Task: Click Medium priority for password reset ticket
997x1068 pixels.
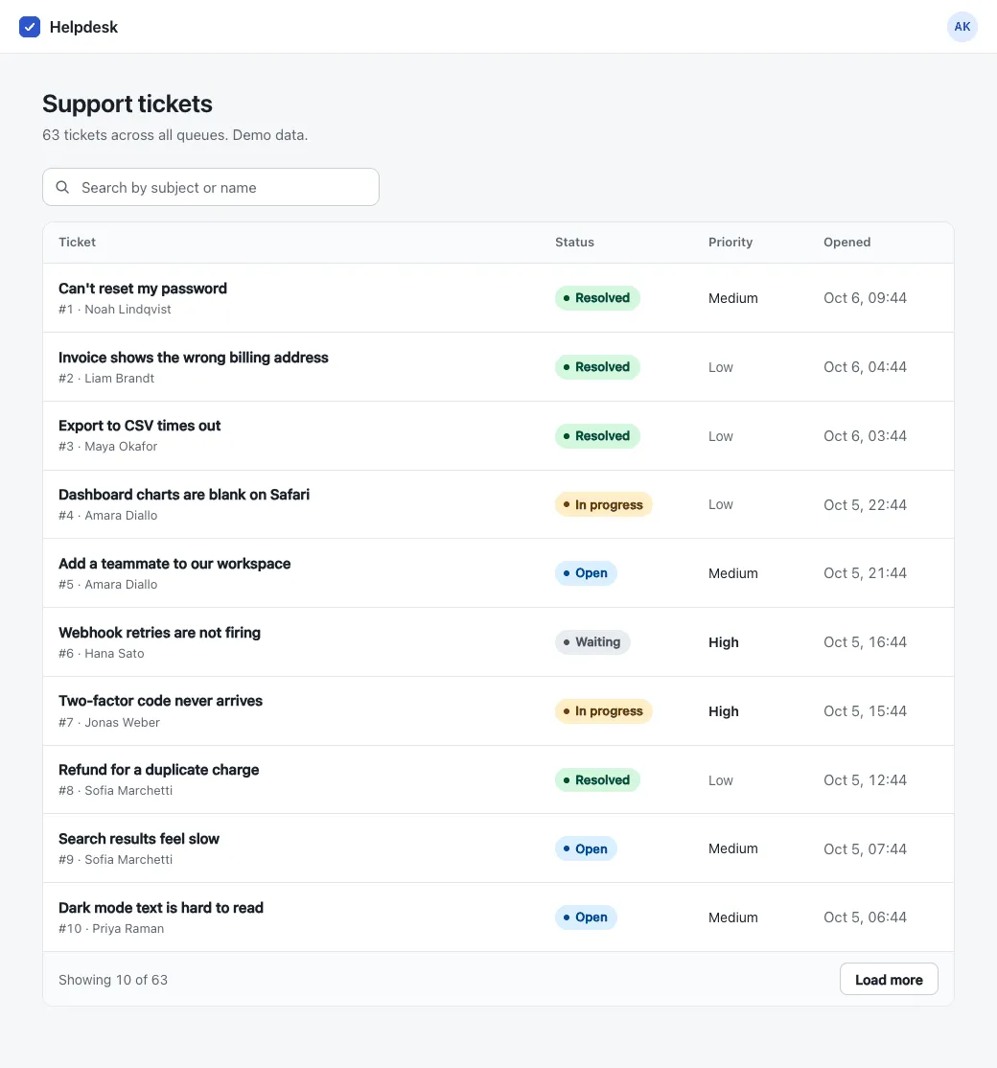Action: [x=732, y=298]
